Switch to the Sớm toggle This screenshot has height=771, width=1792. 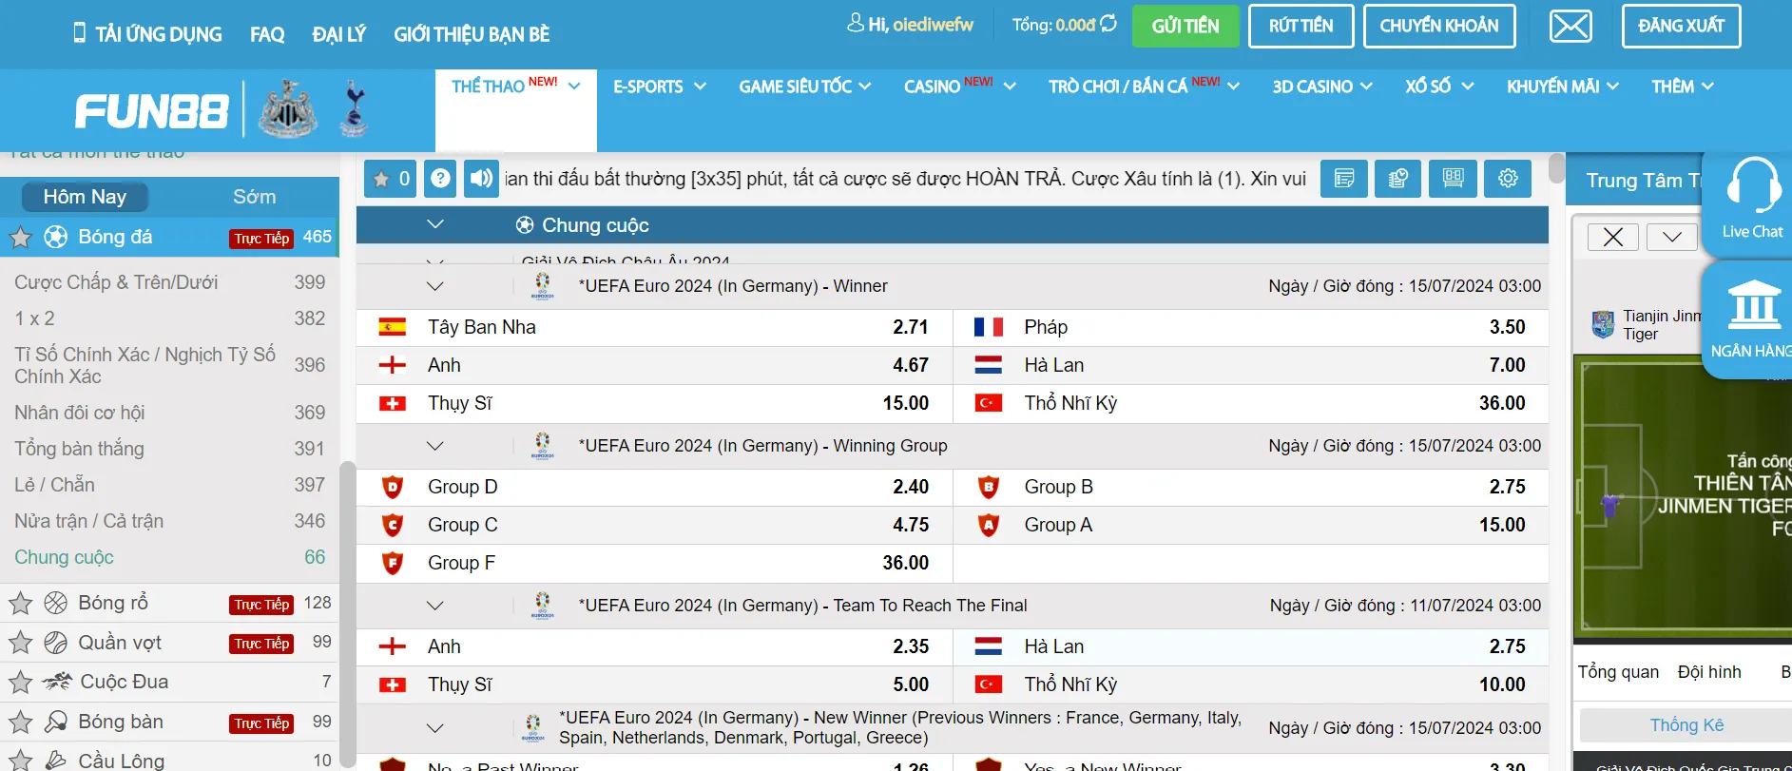coord(255,197)
